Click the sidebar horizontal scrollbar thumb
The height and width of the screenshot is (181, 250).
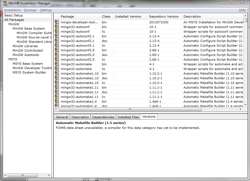(23, 175)
